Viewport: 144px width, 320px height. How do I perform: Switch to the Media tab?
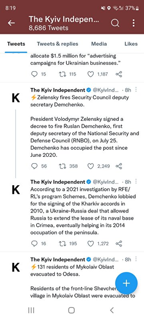coord(99,44)
